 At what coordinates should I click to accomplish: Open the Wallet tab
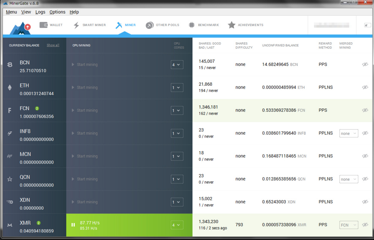coord(51,25)
